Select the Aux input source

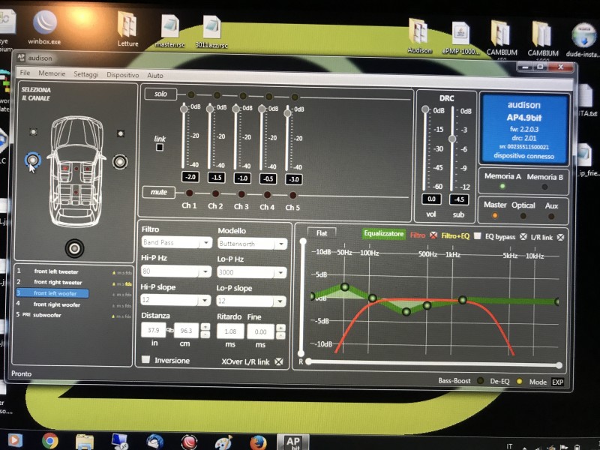click(551, 217)
